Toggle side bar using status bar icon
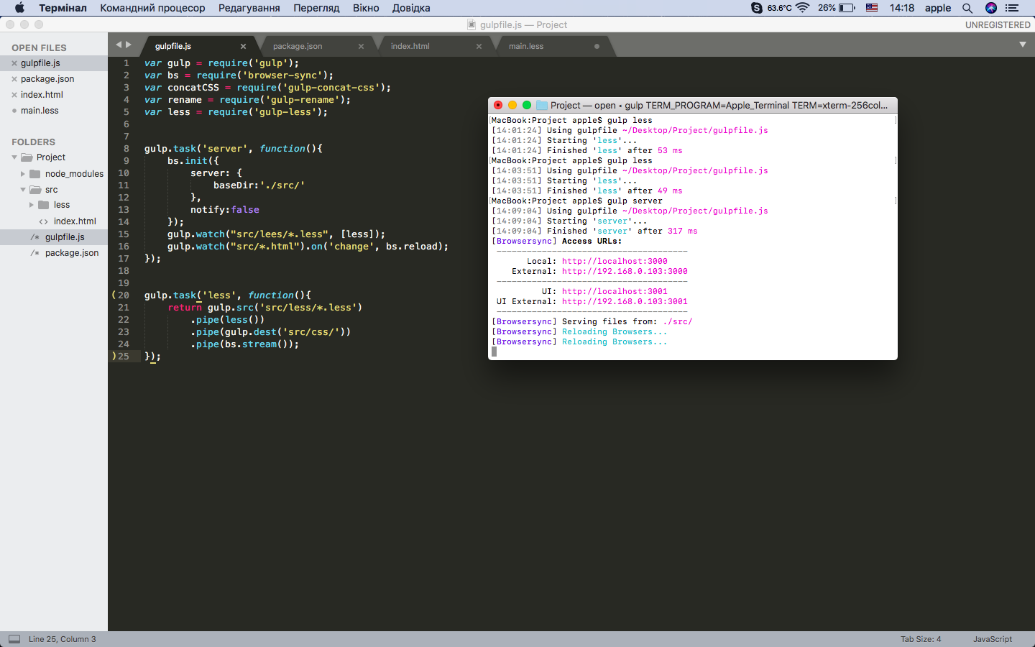Viewport: 1035px width, 647px height. pyautogui.click(x=14, y=639)
